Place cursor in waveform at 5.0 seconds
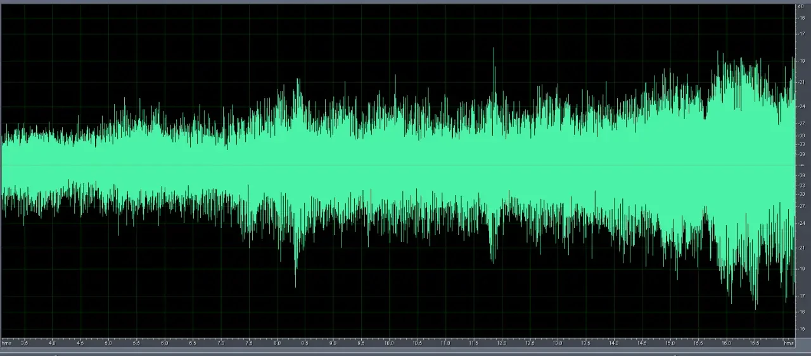 [108, 165]
